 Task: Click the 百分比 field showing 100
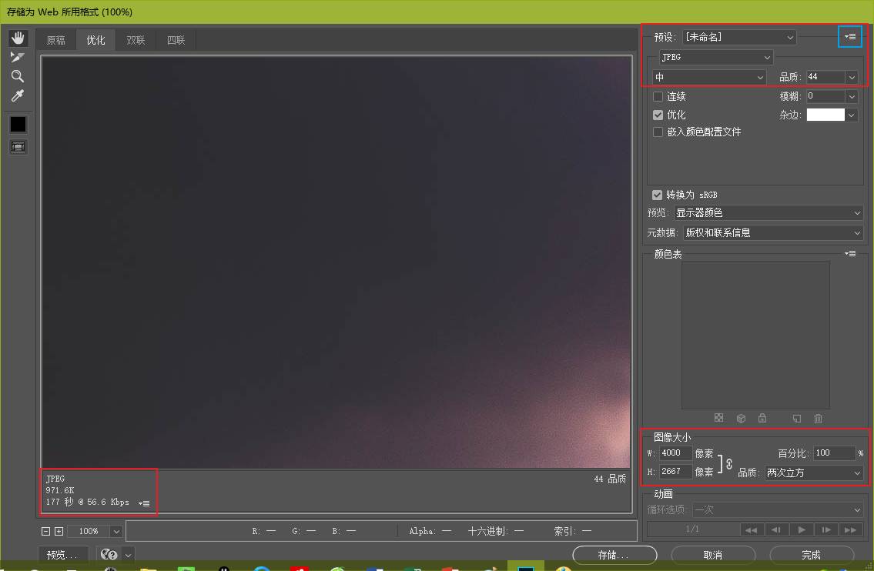(834, 453)
